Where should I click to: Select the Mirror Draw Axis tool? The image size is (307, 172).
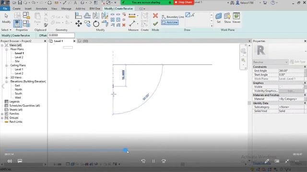(x=105, y=15)
